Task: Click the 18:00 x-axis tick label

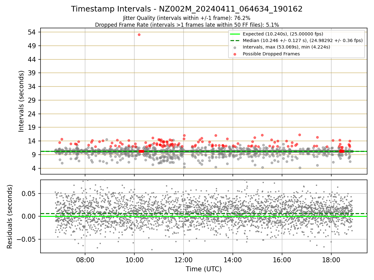Action: click(331, 259)
